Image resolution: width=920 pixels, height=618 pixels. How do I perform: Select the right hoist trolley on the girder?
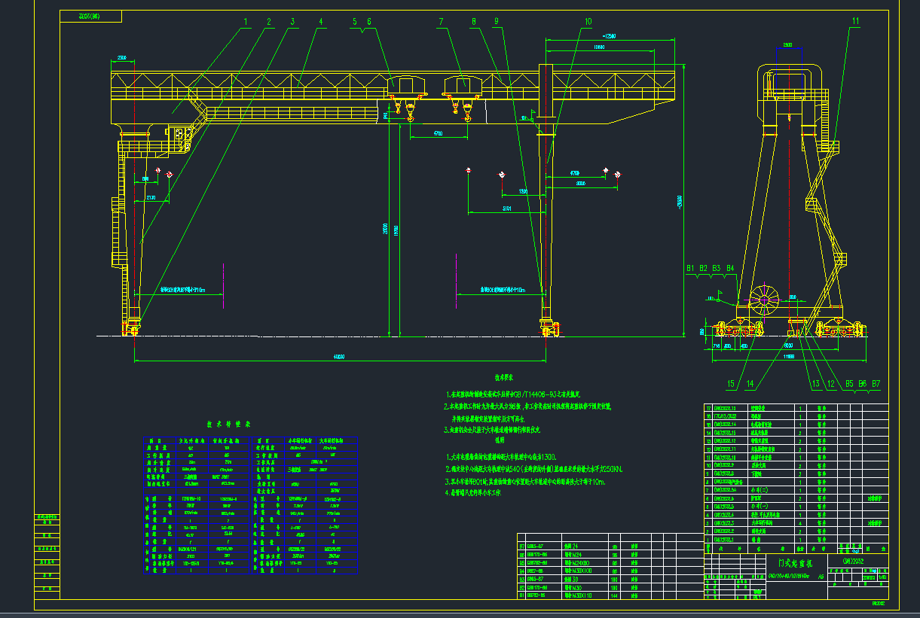point(463,85)
